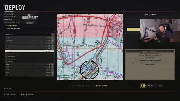Click the LEAVE UNIT button
The image size is (180, 101).
[10, 95]
